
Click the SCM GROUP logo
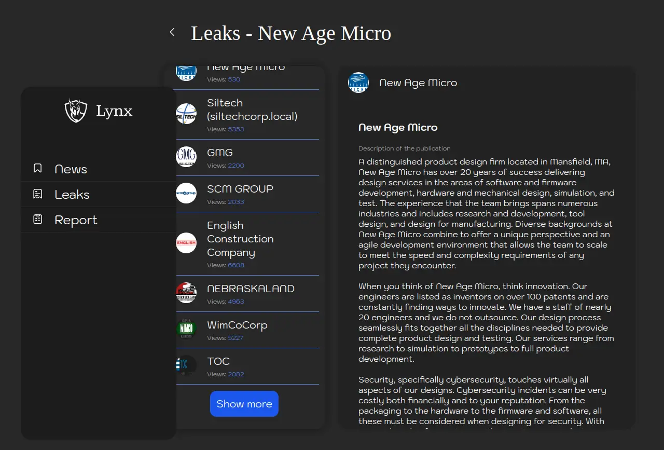186,193
